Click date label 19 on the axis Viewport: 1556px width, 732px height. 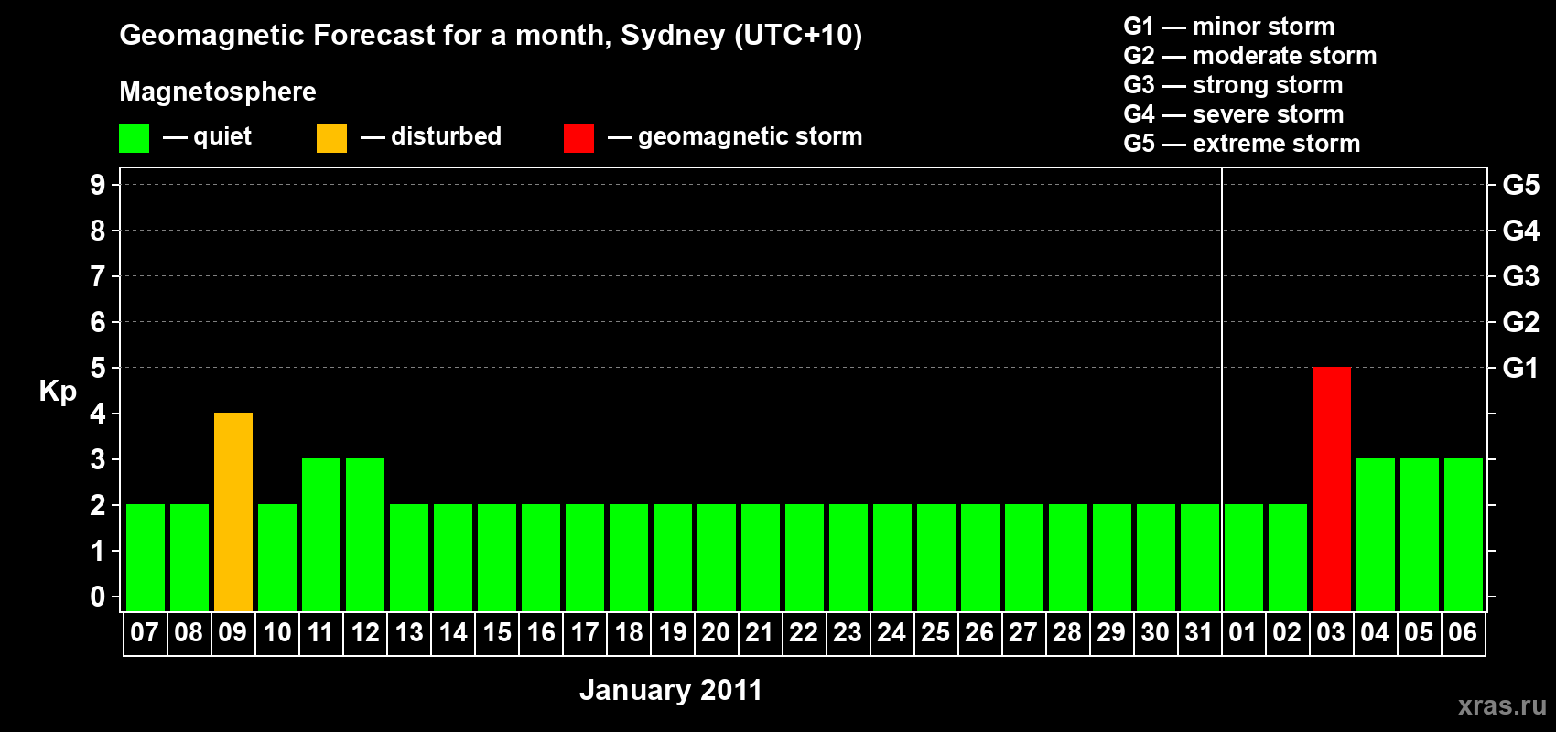(x=672, y=632)
